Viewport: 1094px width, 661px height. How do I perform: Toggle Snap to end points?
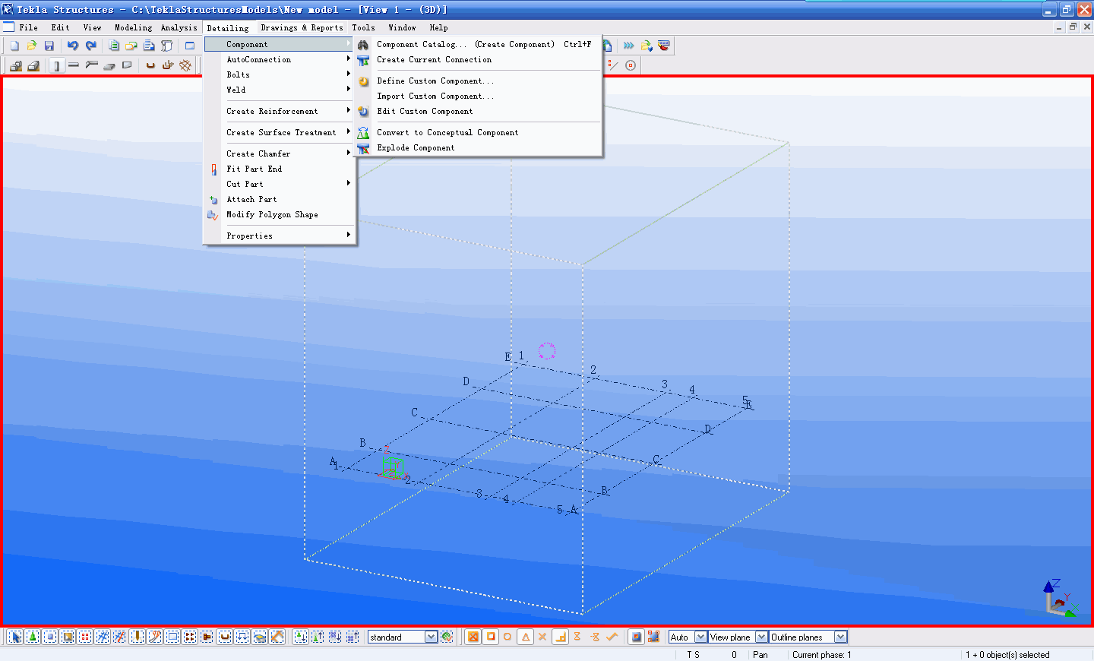click(491, 637)
